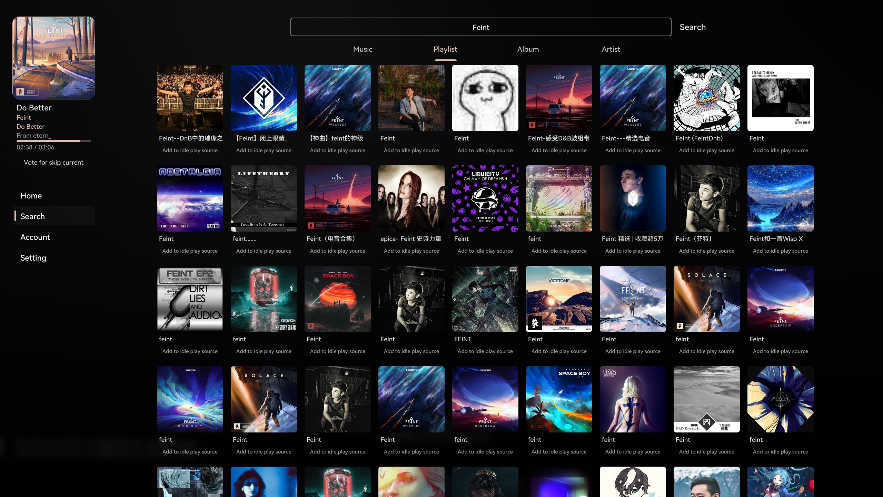Add "feint......." to idle play source
This screenshot has width=883, height=497.
(x=264, y=251)
